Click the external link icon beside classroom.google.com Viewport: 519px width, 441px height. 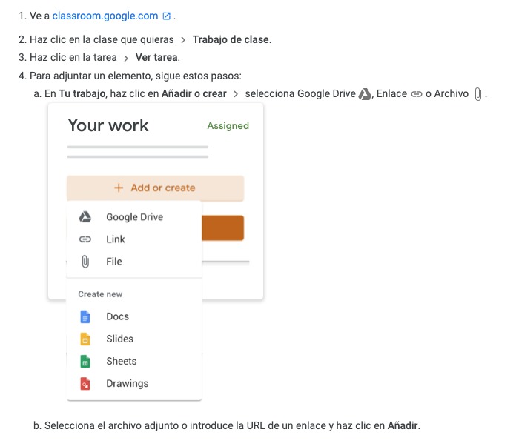click(167, 16)
